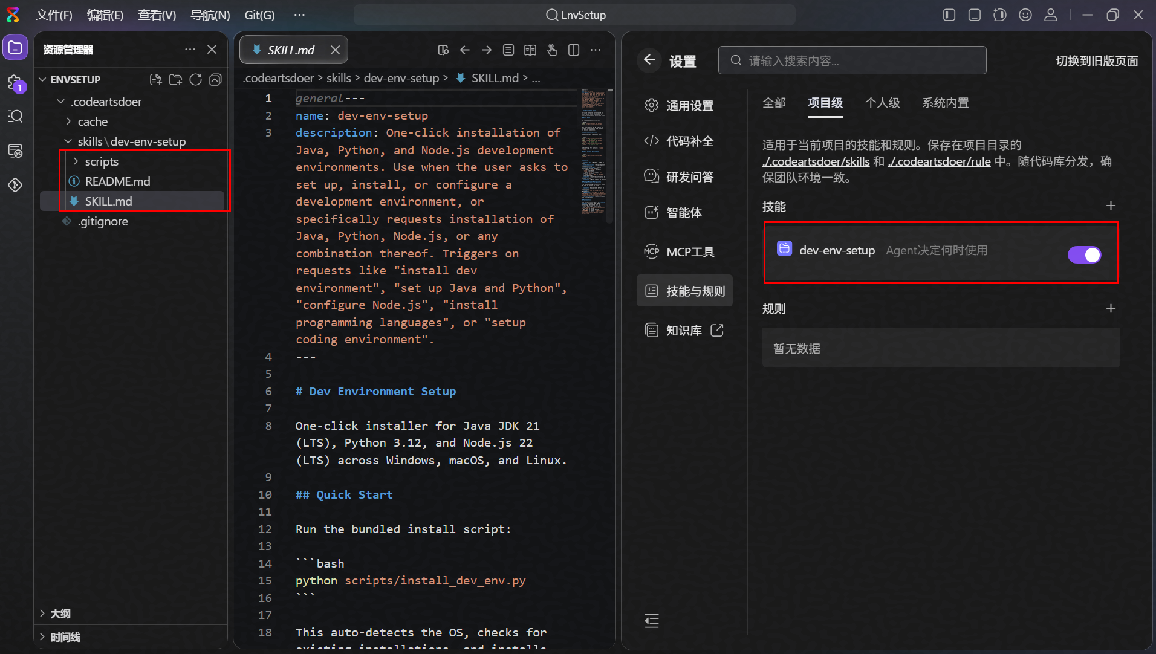The height and width of the screenshot is (654, 1156).
Task: Click dev-env-setup breadcrumb segment
Action: pyautogui.click(x=401, y=78)
